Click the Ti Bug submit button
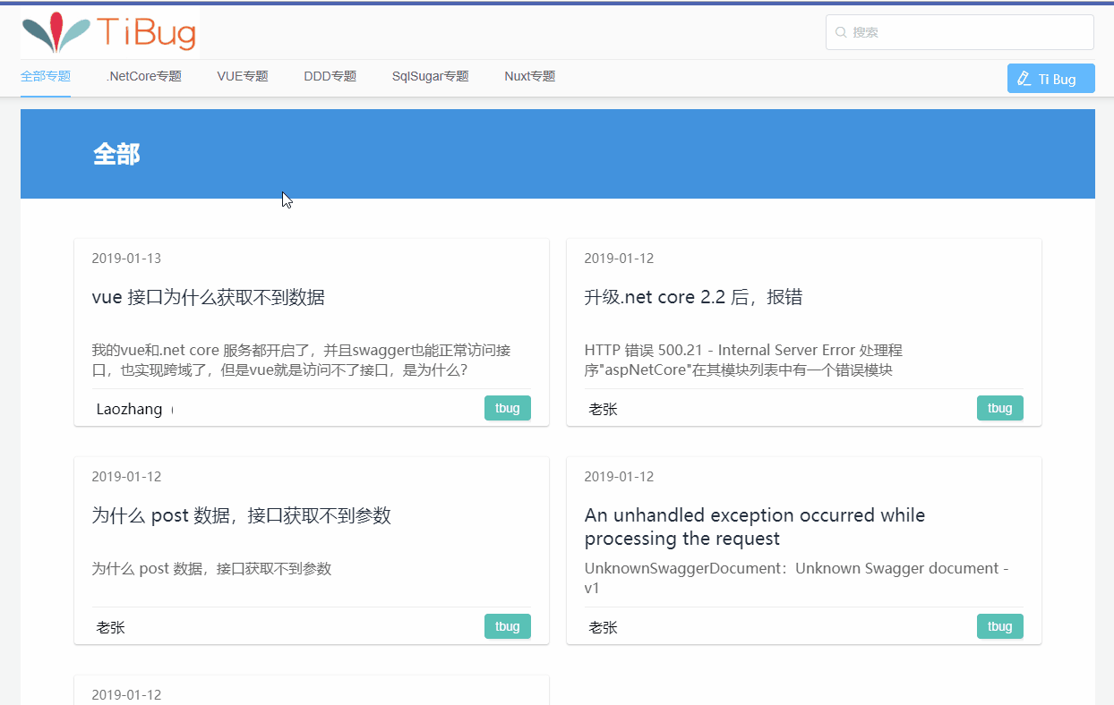Image resolution: width=1114 pixels, height=705 pixels. (x=1051, y=79)
